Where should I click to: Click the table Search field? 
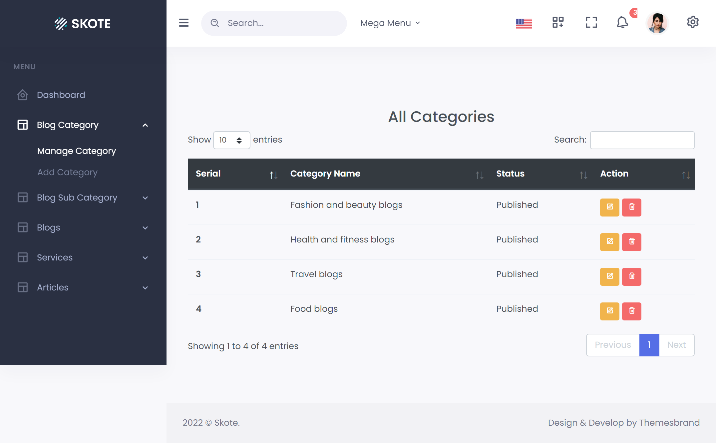tap(642, 140)
